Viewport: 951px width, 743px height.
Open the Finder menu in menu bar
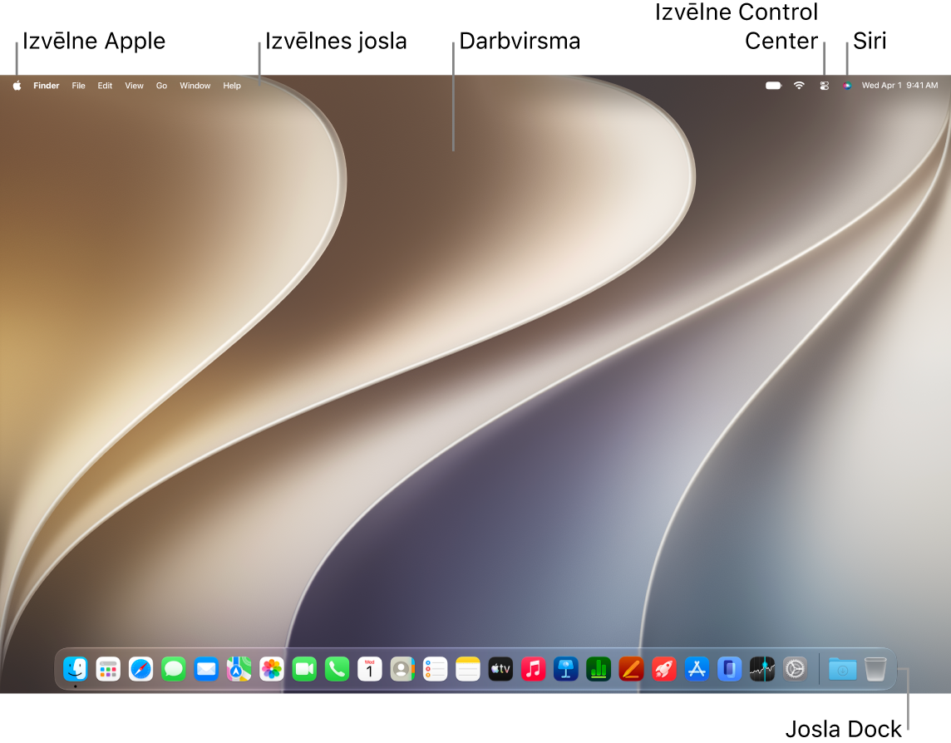pyautogui.click(x=46, y=86)
